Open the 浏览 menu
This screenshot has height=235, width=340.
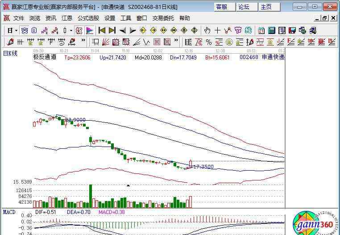click(35, 18)
